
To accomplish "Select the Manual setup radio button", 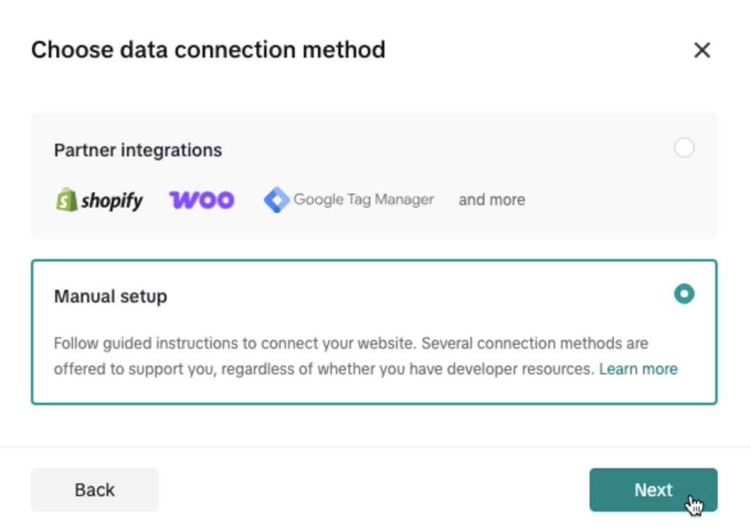I will click(684, 294).
